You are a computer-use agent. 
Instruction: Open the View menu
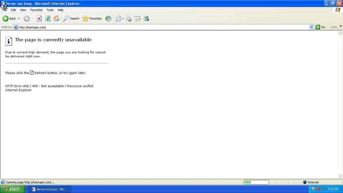23,10
